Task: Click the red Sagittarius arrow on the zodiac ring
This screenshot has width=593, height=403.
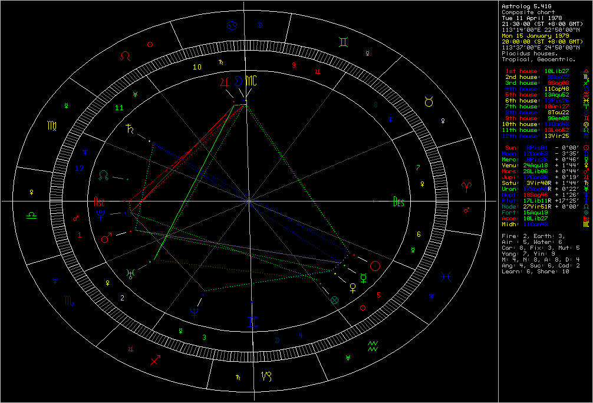Action: pyautogui.click(x=156, y=360)
